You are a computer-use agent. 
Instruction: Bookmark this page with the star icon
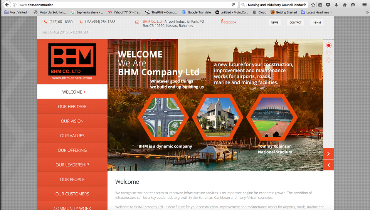(x=313, y=5)
